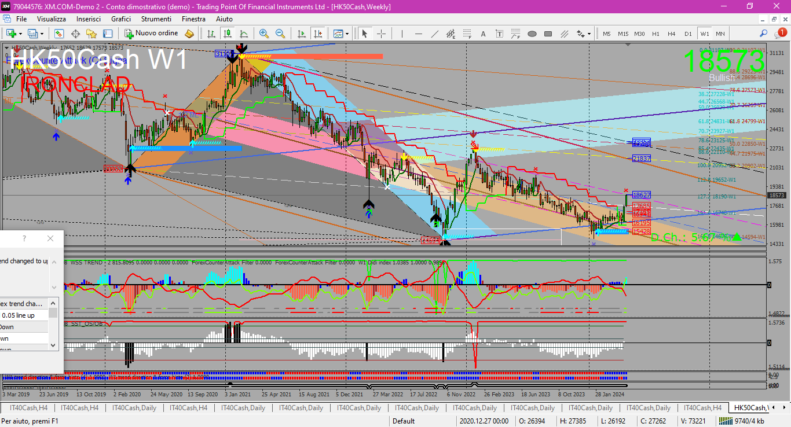Viewport: 791px width, 427px height.
Task: Close the alert dialog
Action: coord(50,238)
